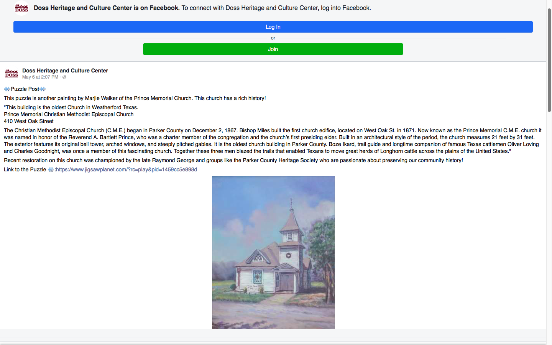Click the DOSS logo in the top banner
This screenshot has width=552, height=345.
21,8
